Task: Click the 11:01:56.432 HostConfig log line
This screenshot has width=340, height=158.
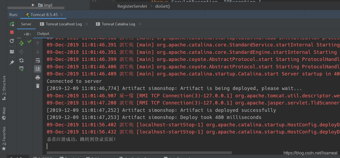Action: (x=193, y=132)
